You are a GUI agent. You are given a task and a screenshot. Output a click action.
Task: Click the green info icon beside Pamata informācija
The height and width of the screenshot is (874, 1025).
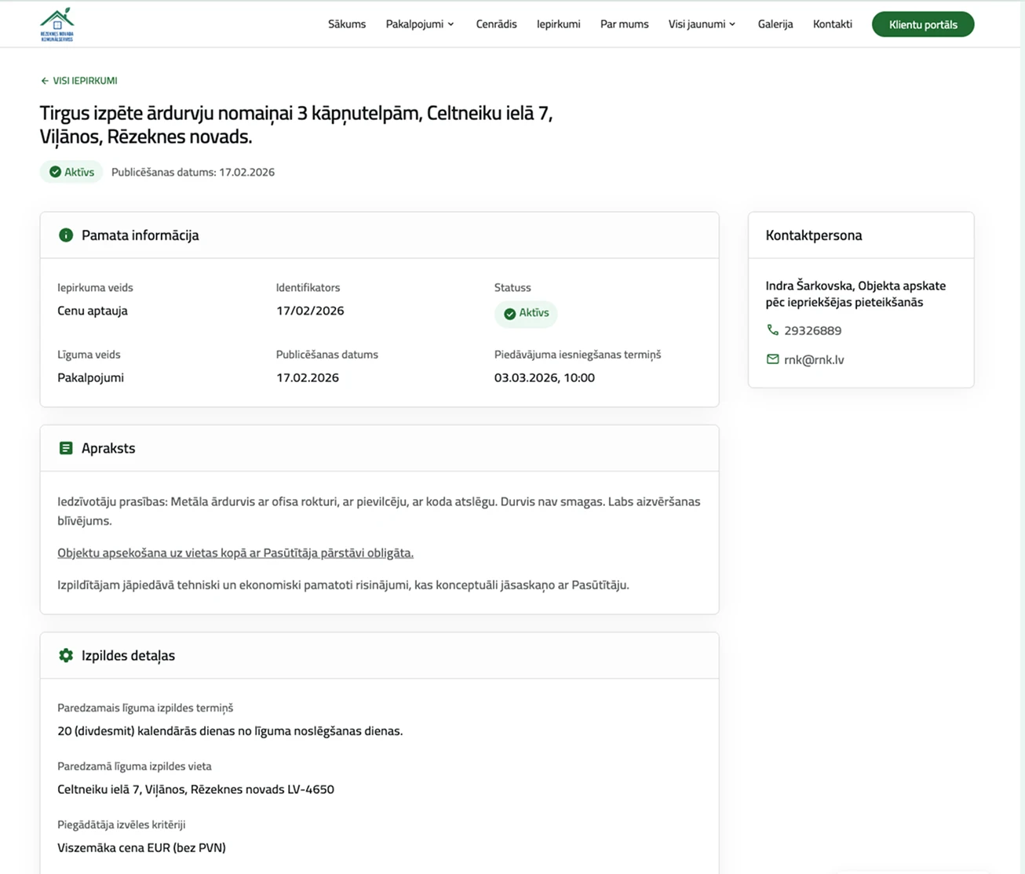[66, 235]
